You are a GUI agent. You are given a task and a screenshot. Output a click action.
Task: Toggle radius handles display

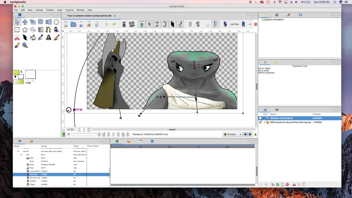[x=165, y=24]
